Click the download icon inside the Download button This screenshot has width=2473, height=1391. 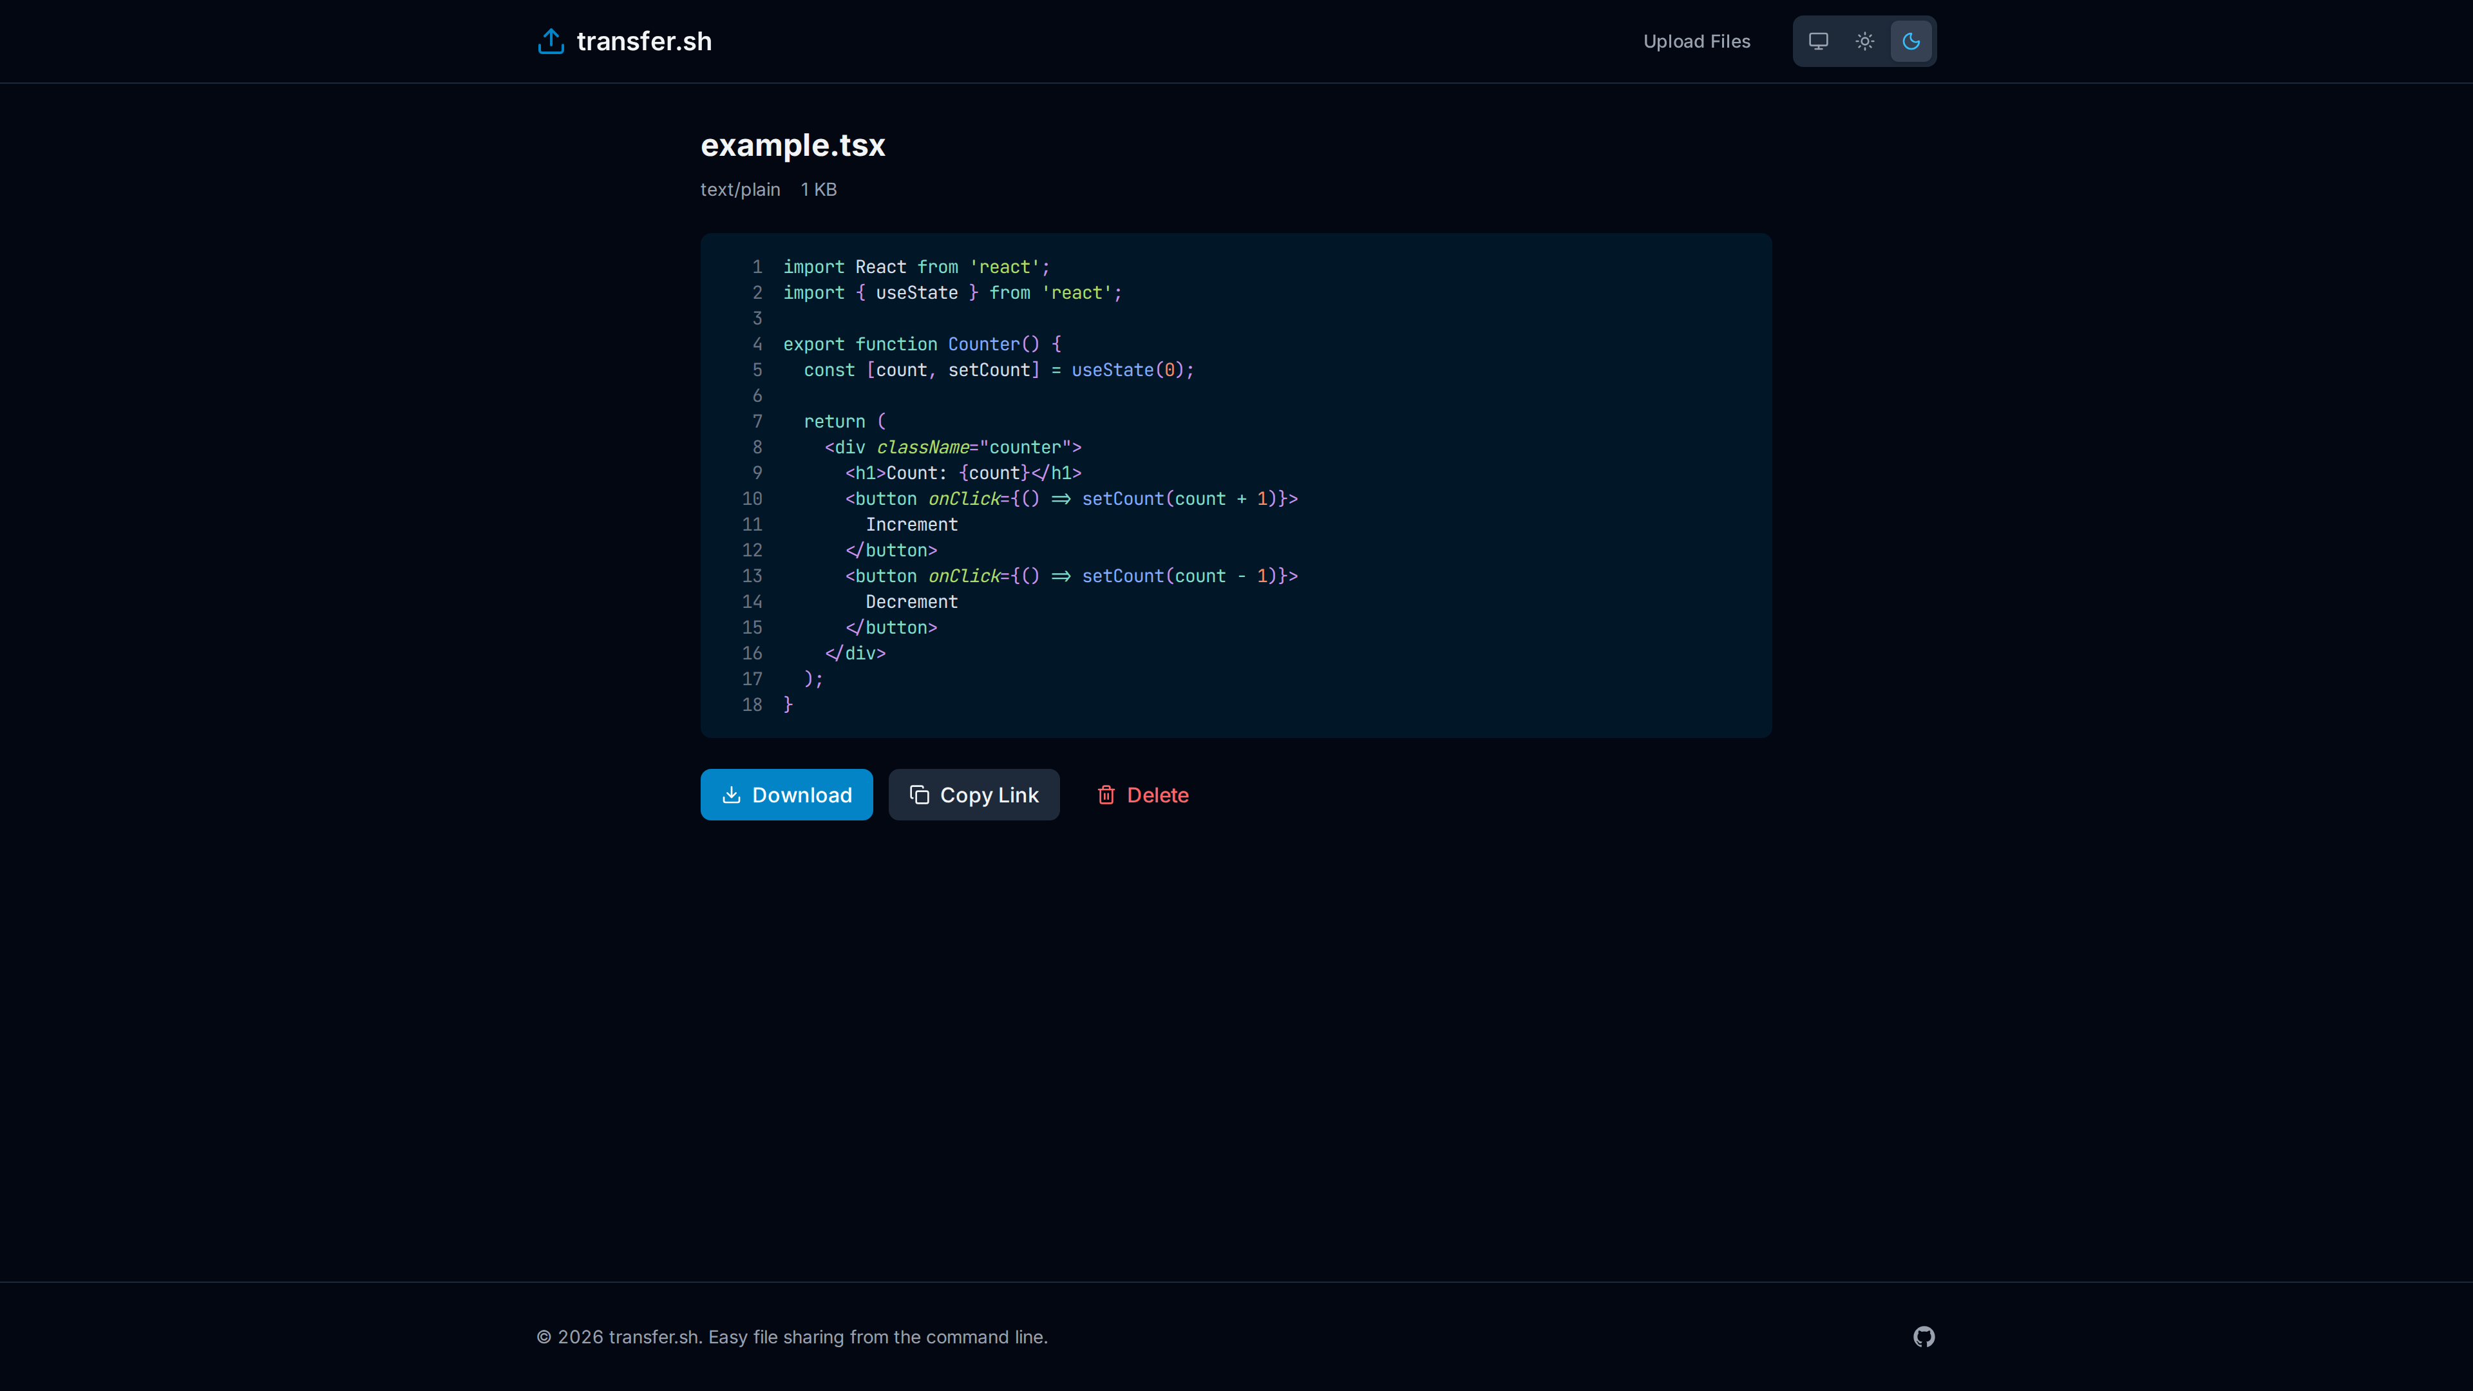tap(732, 795)
